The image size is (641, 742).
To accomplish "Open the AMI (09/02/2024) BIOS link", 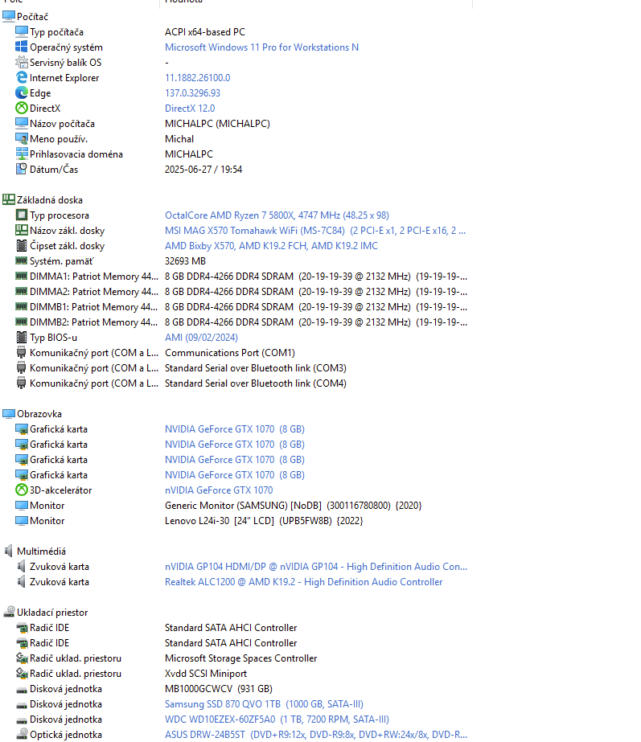I will click(x=201, y=338).
